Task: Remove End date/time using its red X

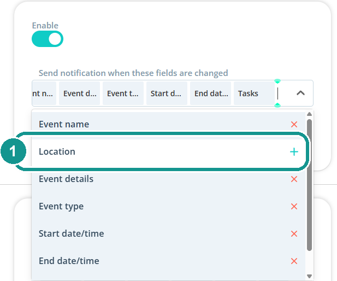Action: click(294, 261)
